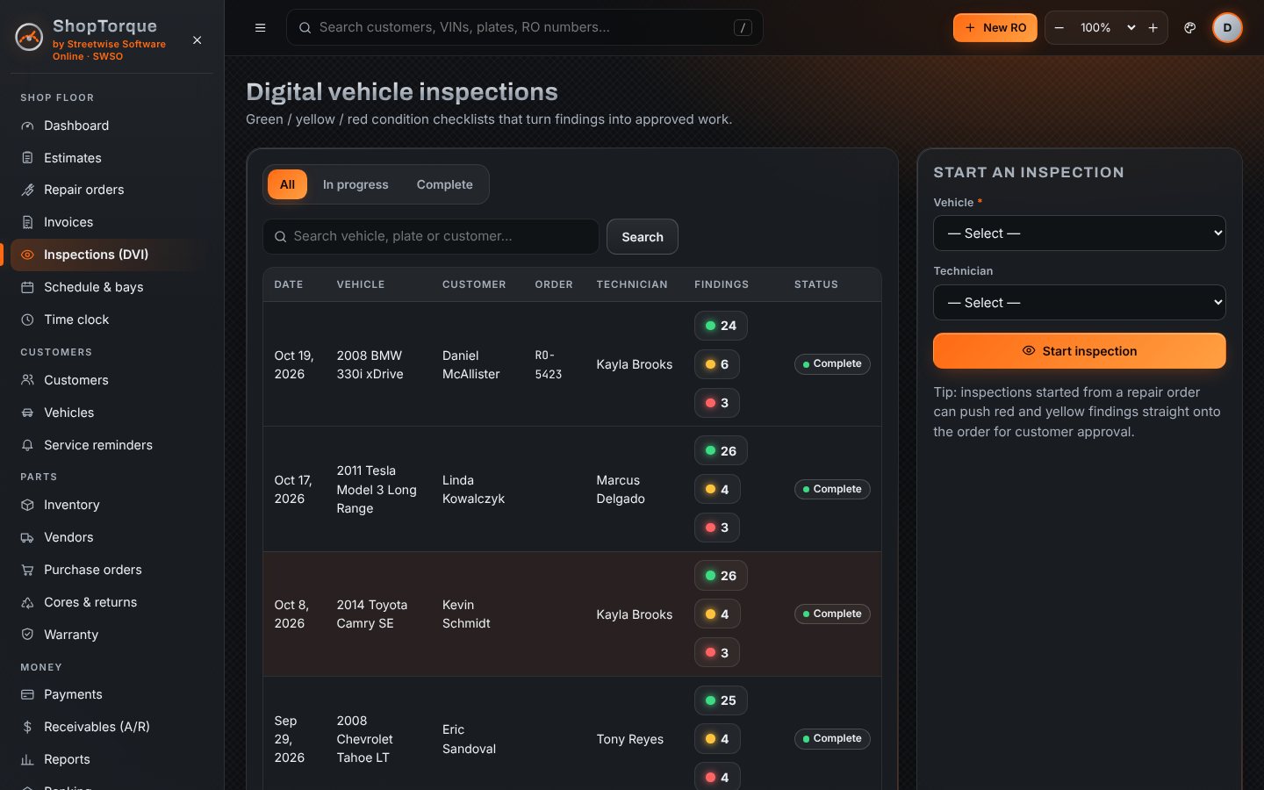The height and width of the screenshot is (790, 1264).
Task: Open the theme palette icon
Action: coord(1190,28)
